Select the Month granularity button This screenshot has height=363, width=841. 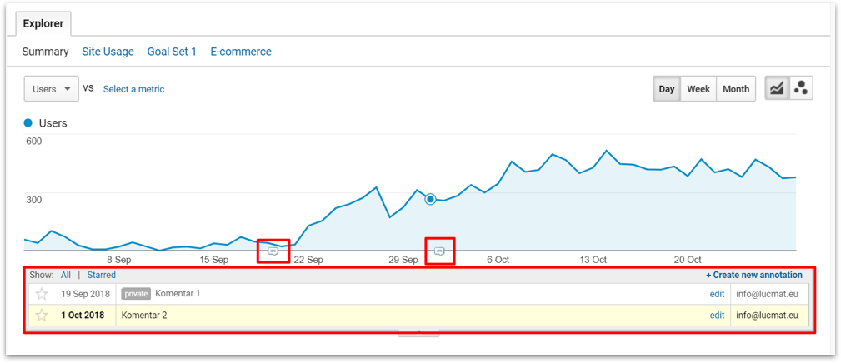tap(735, 89)
